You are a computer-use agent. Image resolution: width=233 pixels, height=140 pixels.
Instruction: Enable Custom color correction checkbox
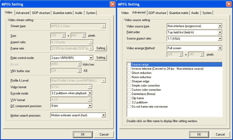click(129, 90)
